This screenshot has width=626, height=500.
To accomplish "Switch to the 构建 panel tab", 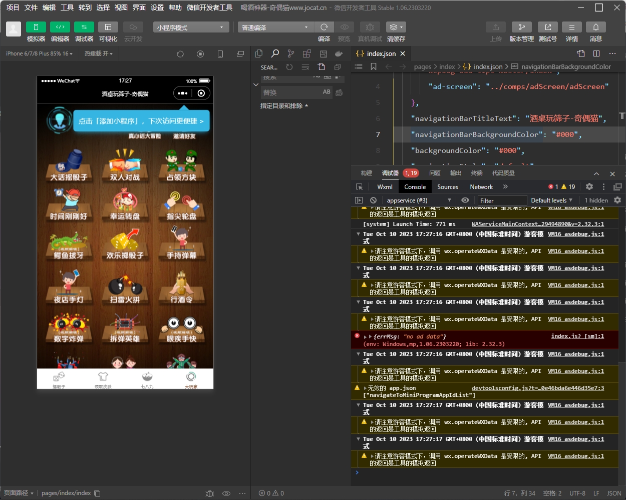I will 367,173.
